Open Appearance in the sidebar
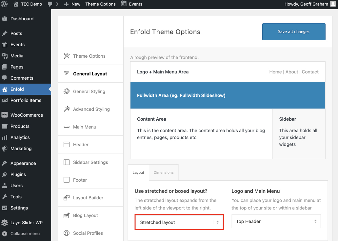The image size is (338, 241). point(26,163)
